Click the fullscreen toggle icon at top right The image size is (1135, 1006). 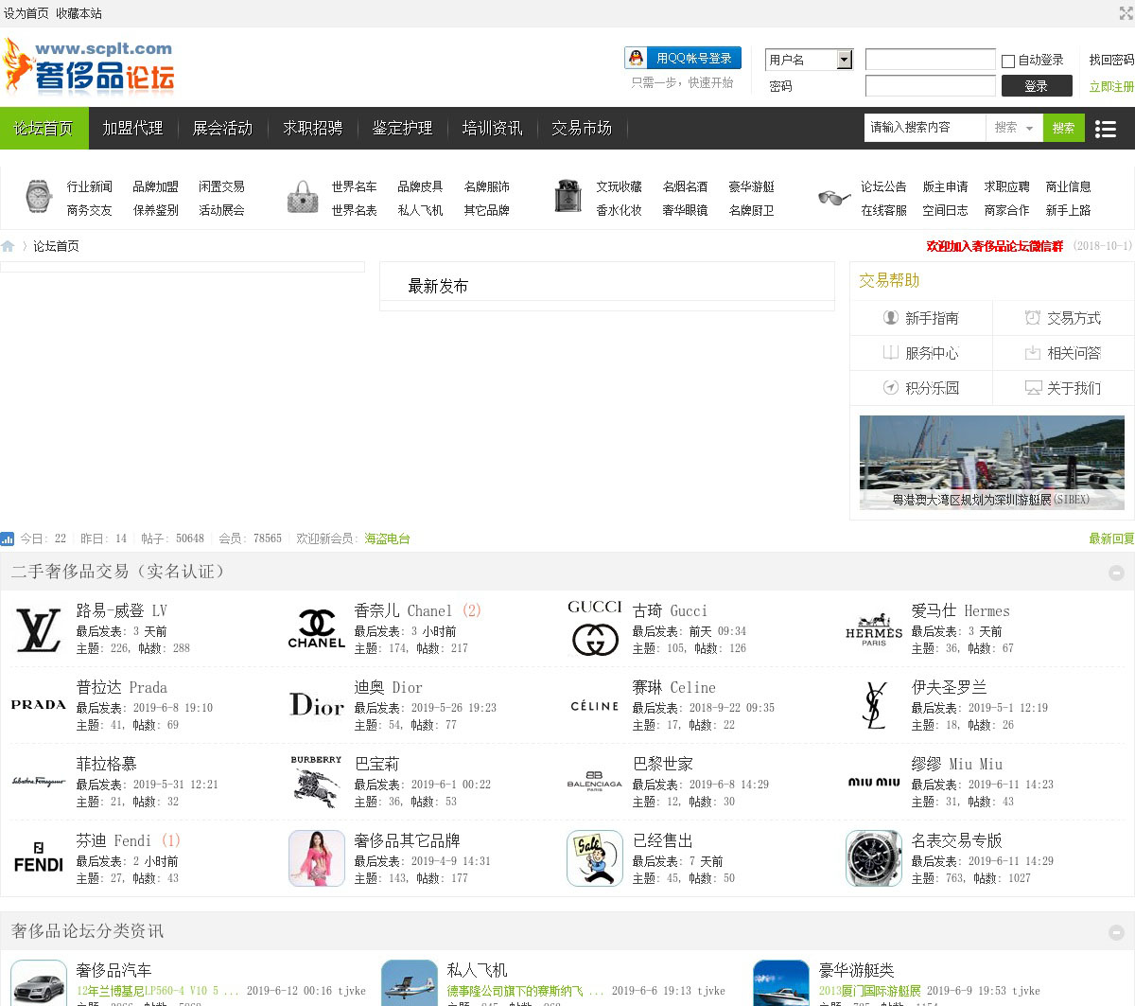click(x=1126, y=13)
